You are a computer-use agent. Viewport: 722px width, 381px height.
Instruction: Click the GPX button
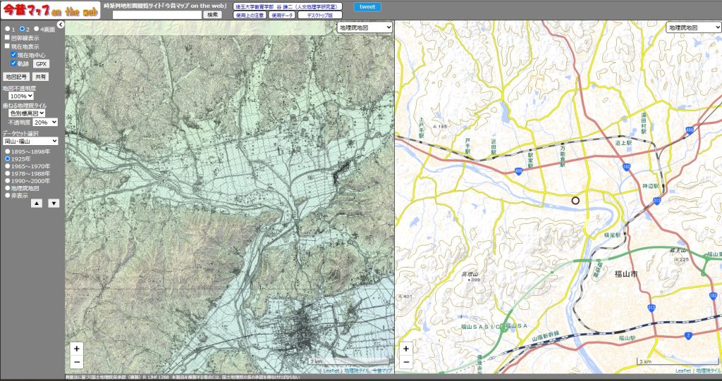point(42,64)
